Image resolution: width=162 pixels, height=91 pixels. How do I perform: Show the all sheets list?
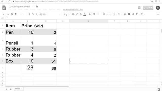pos(11,89)
